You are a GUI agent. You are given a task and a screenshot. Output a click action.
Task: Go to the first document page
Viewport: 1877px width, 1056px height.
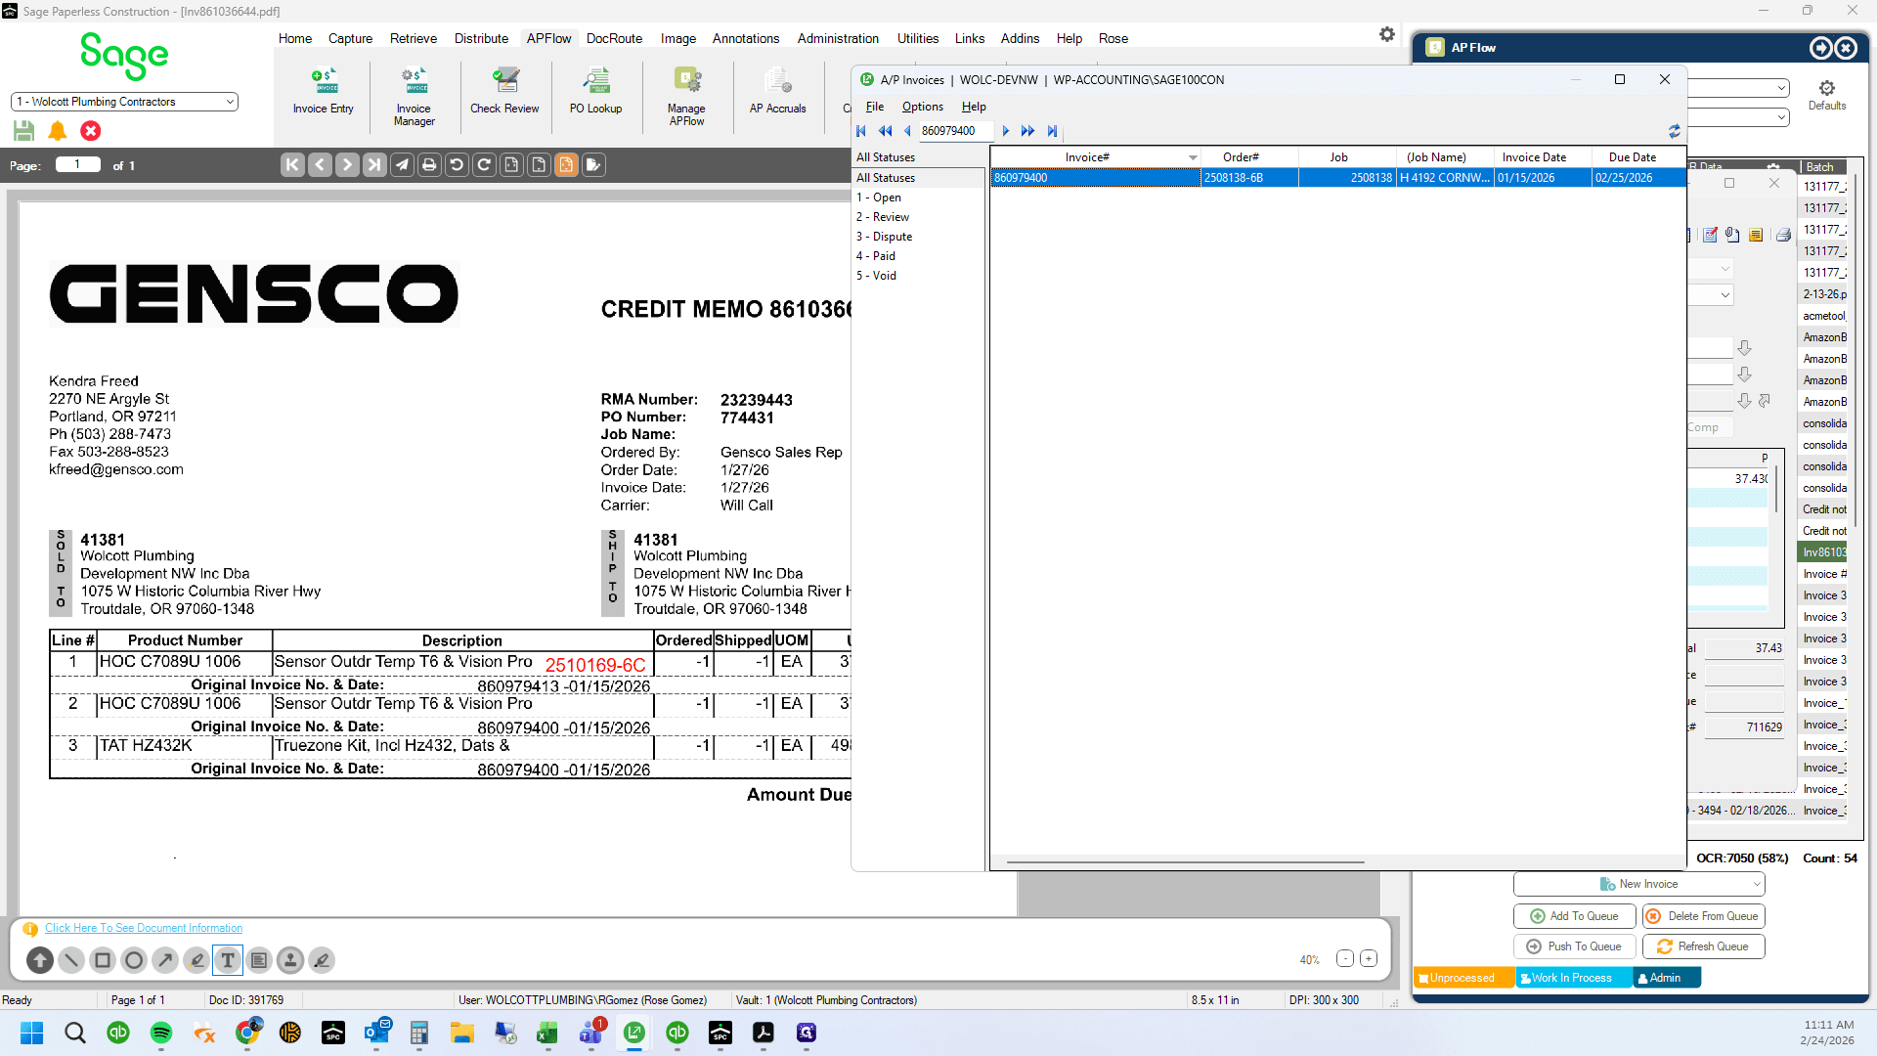(292, 165)
